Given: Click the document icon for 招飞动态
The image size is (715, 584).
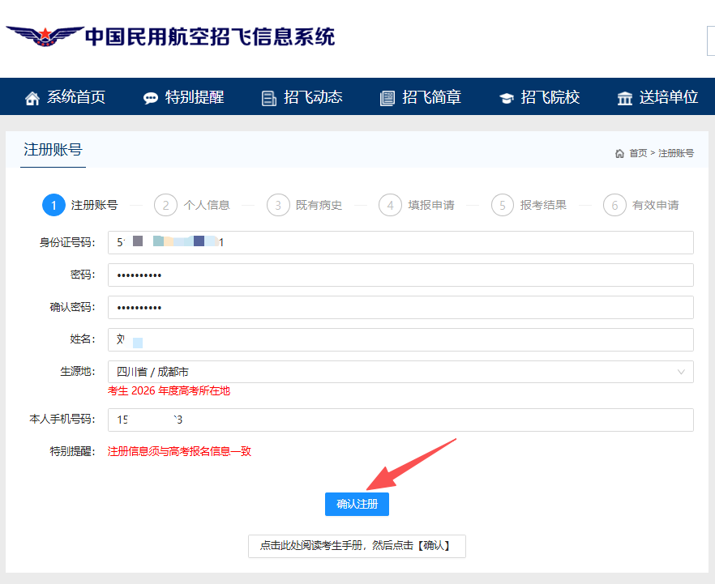Looking at the screenshot, I should [x=269, y=98].
